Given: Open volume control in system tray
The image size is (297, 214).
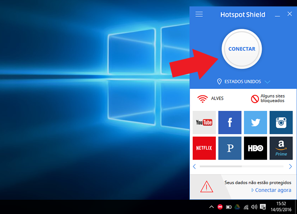Looking at the screenshot, I should click(x=254, y=207).
